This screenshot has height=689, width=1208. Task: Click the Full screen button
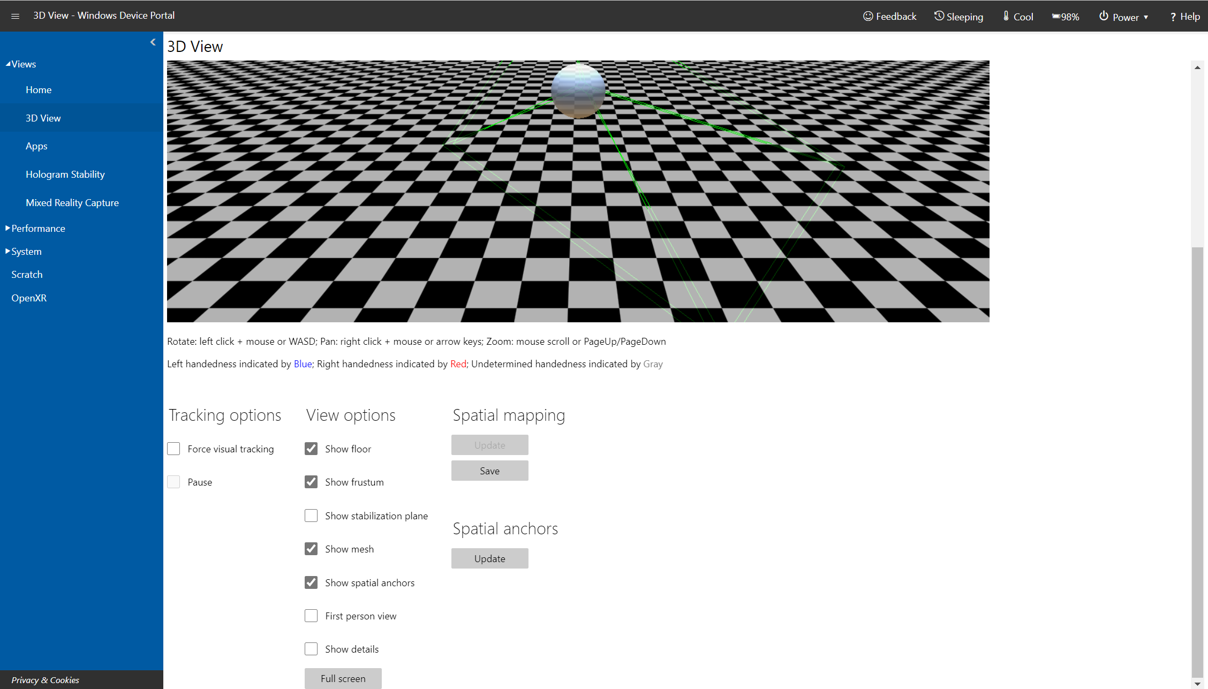point(343,679)
